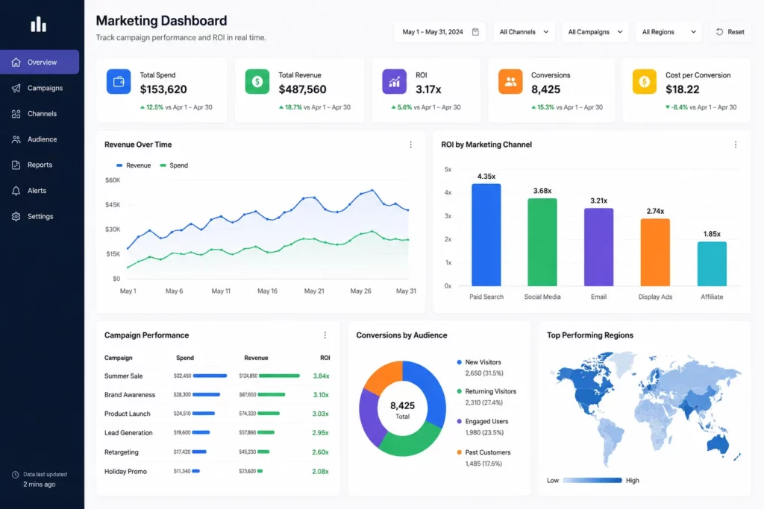
Task: Open Campaign Performance options menu
Action: coord(325,335)
